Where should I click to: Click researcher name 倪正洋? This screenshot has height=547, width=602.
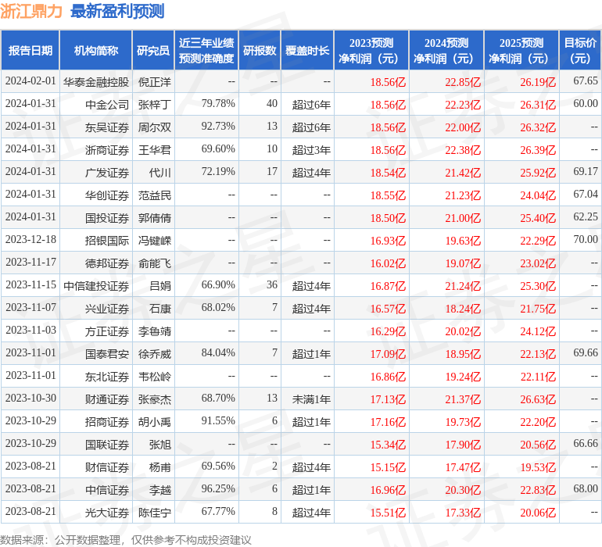tap(154, 82)
